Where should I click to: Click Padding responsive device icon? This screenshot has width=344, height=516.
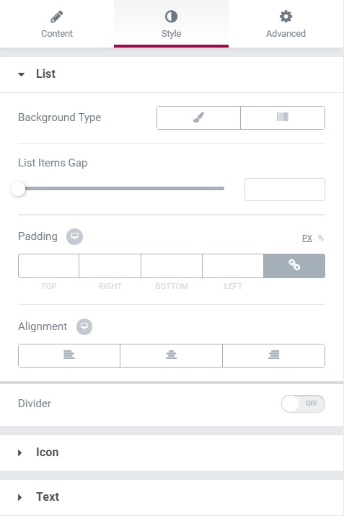[x=74, y=236]
